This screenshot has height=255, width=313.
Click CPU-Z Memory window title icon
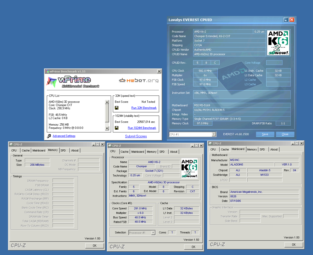pyautogui.click(x=11, y=144)
